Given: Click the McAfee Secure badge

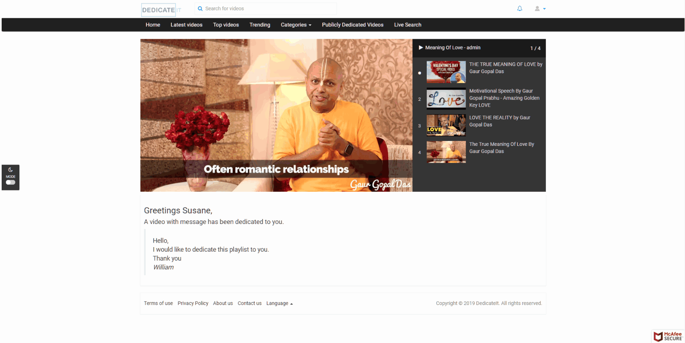Looking at the screenshot, I should pyautogui.click(x=668, y=336).
